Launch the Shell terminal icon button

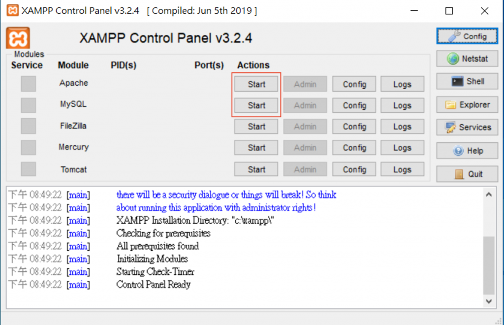(x=467, y=81)
